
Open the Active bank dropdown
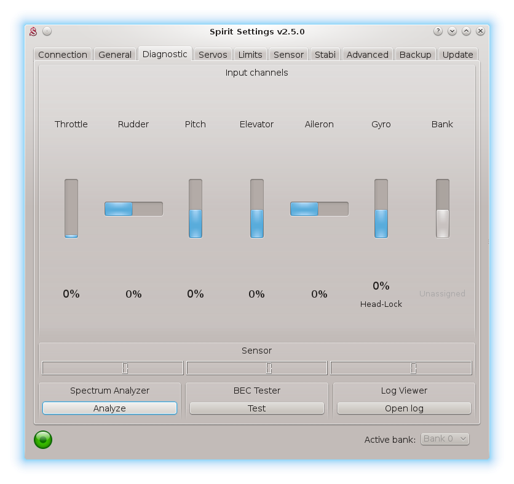(445, 439)
